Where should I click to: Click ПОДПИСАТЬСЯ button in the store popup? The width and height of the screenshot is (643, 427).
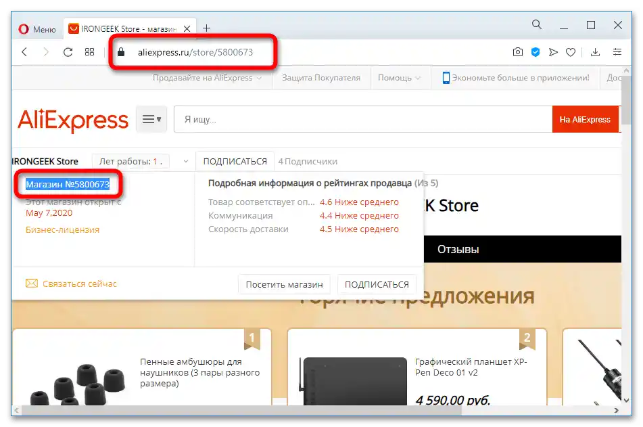[x=377, y=284]
